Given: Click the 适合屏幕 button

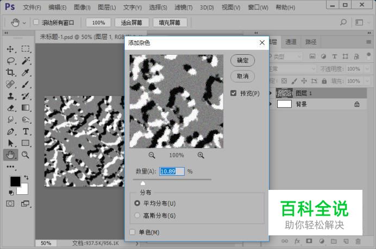Looking at the screenshot, I should click(x=131, y=22).
